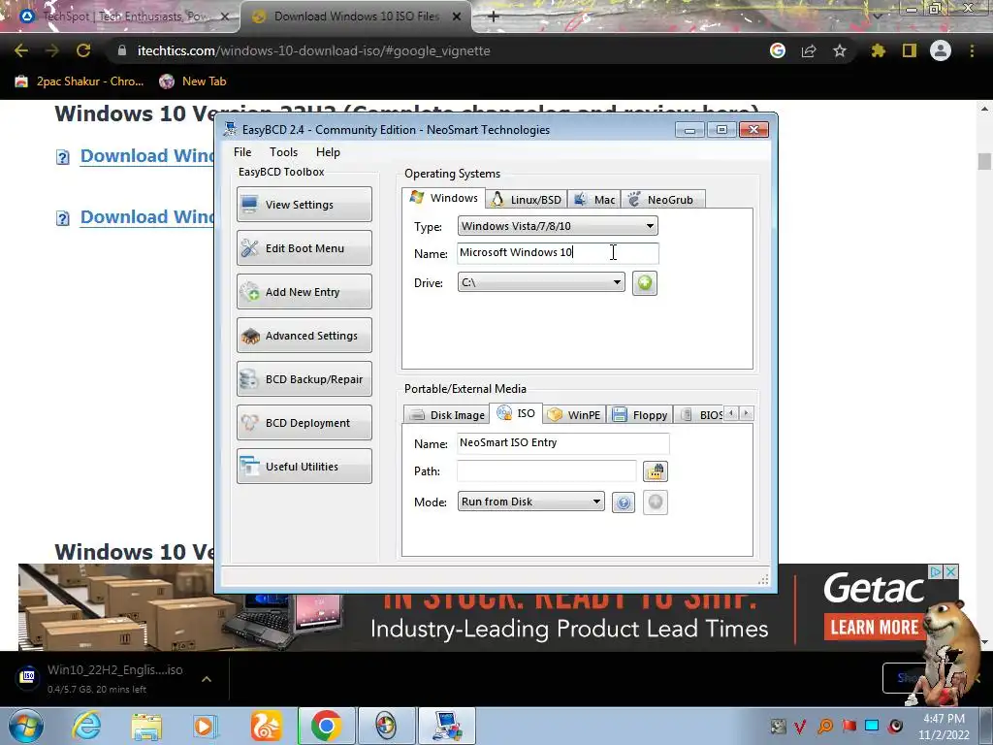This screenshot has width=993, height=745.
Task: Open Edit Boot Menu section
Action: coord(304,247)
